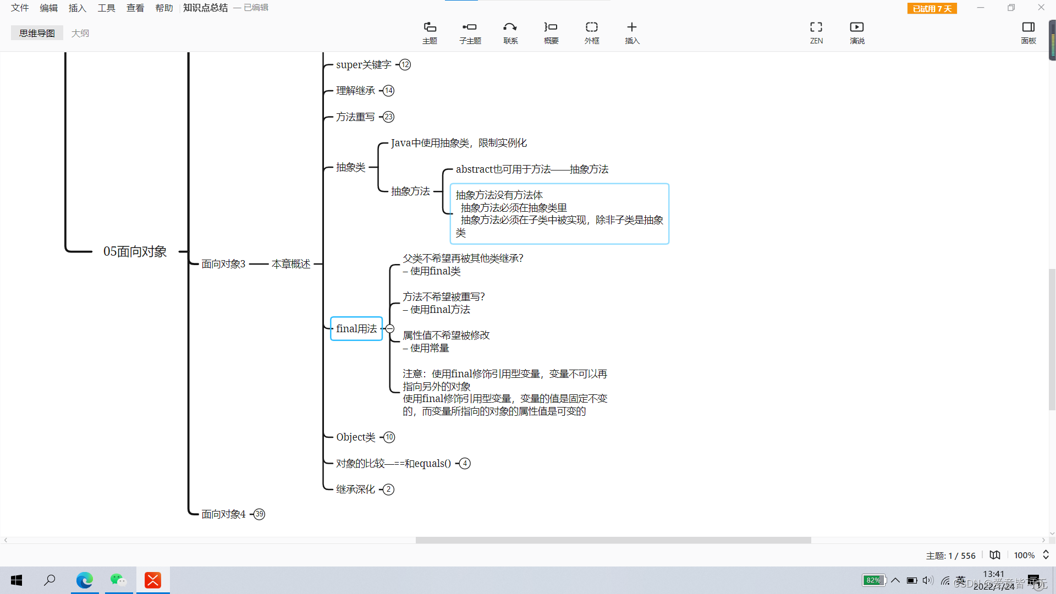The image size is (1056, 594).
Task: Select the 注意：使用final修饰 topic
Action: pyautogui.click(x=505, y=392)
